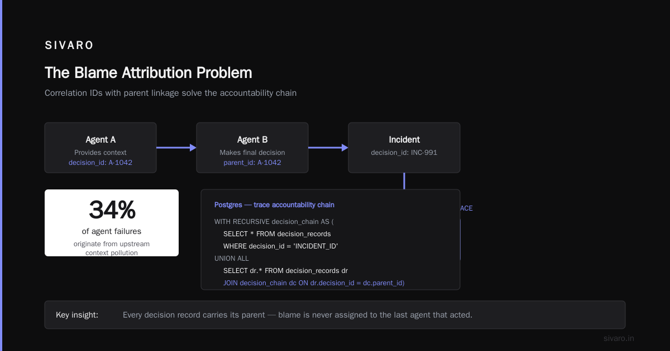
Task: Click 'decision_id: INC-991' in Incident card
Action: click(x=404, y=153)
